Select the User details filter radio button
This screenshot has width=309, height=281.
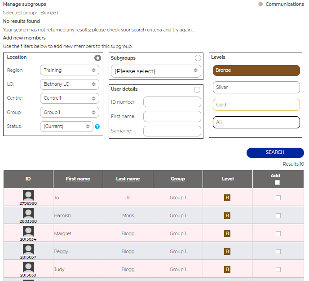(197, 90)
